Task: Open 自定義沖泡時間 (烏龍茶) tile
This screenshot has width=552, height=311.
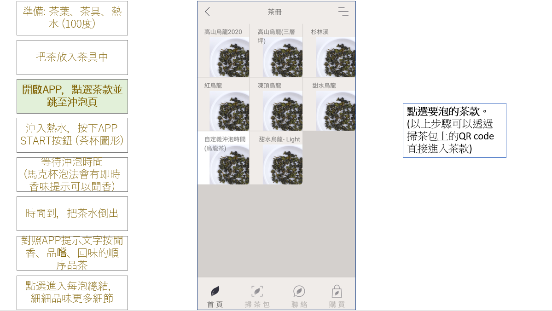Action: click(224, 158)
